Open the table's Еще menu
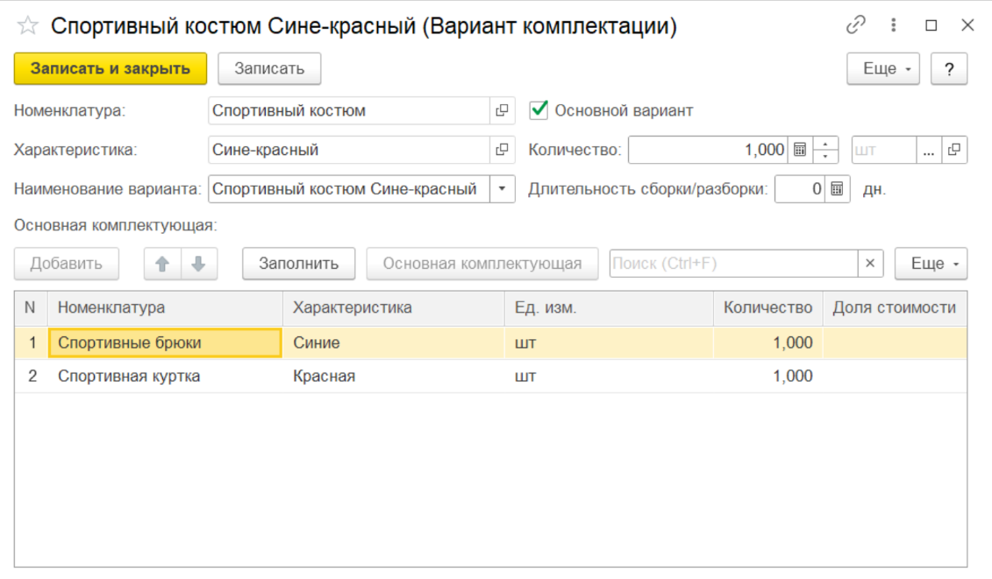992x579 pixels. click(931, 264)
